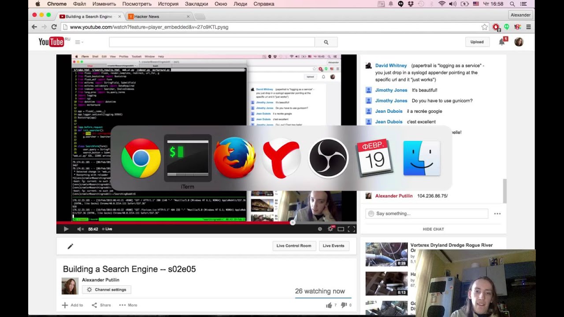
Task: Open YouTube notifications bell
Action: point(501,42)
